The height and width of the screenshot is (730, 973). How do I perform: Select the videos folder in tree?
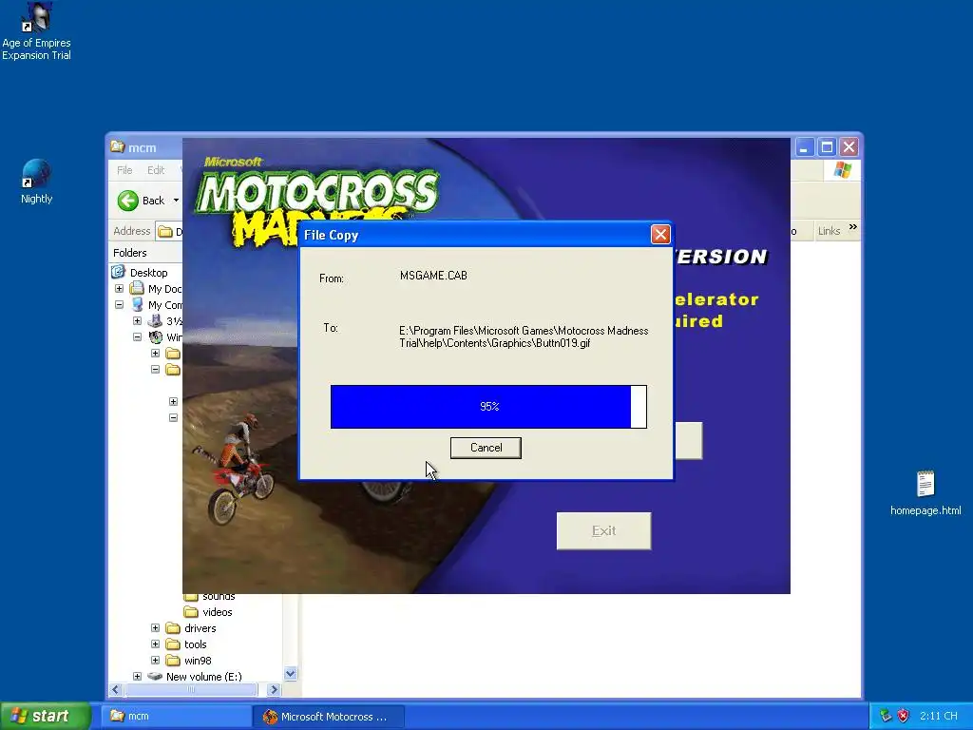pos(218,612)
